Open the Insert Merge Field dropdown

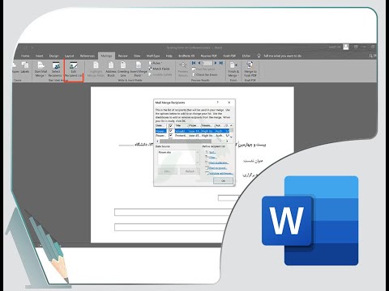pos(139,70)
